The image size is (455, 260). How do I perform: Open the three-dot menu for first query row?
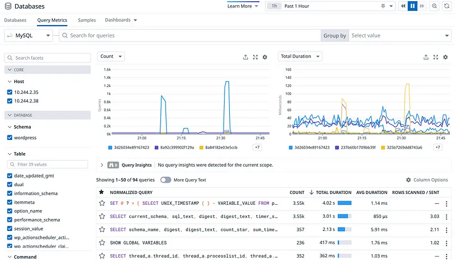446,203
